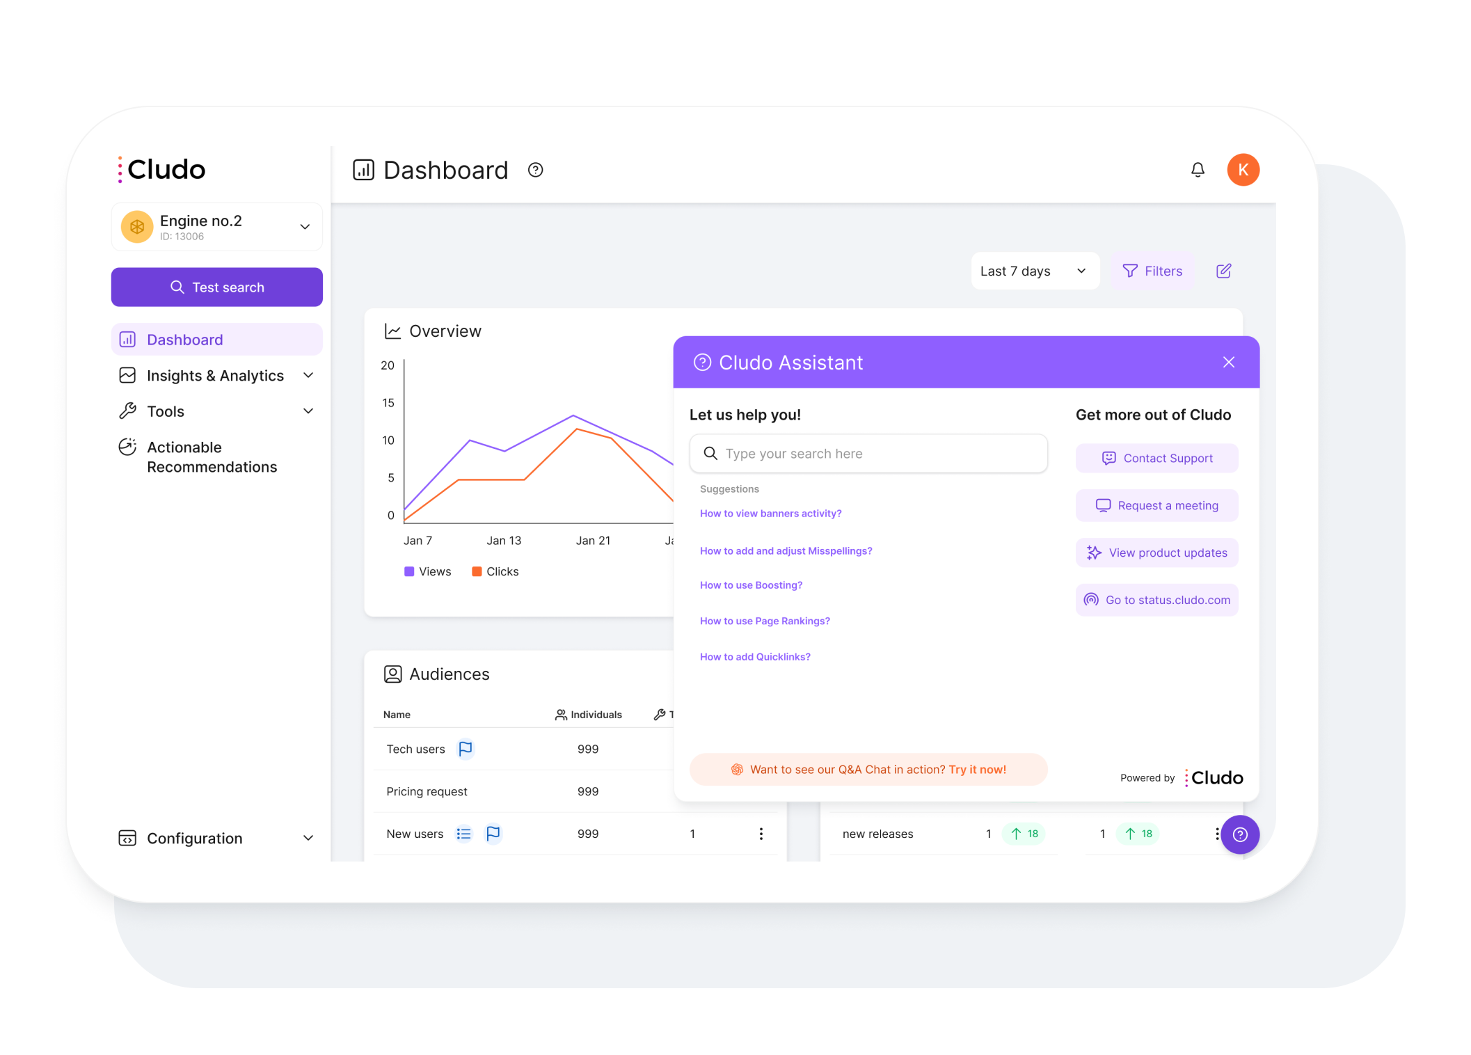Toggle the Clicks legend swatch
The image size is (1471, 1055).
[477, 571]
